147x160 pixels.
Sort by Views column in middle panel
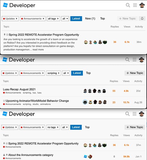[x=126, y=81]
